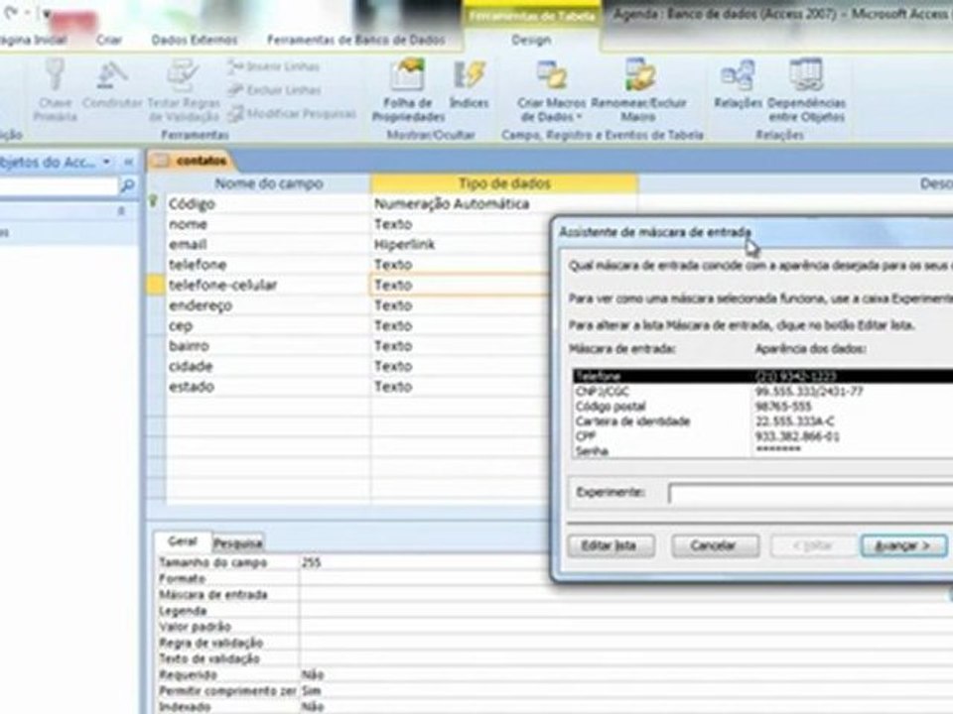Select the cep field name cell
The height and width of the screenshot is (714, 953).
268,325
